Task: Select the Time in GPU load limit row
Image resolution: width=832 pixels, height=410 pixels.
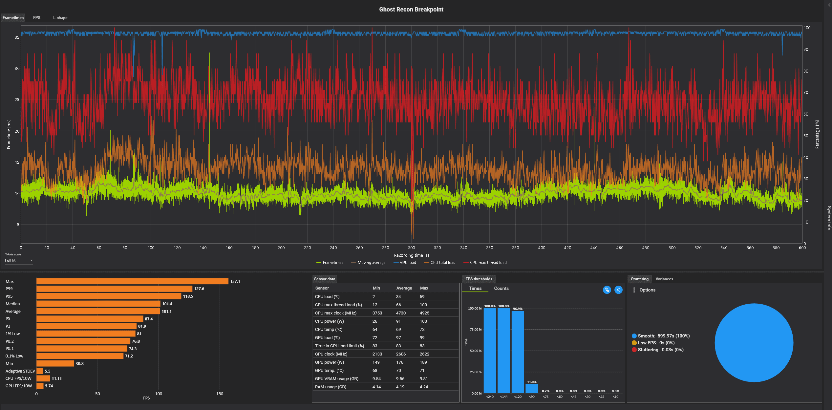Action: [x=385, y=346]
